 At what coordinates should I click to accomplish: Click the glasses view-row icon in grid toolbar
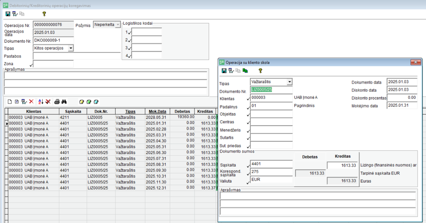click(24, 102)
